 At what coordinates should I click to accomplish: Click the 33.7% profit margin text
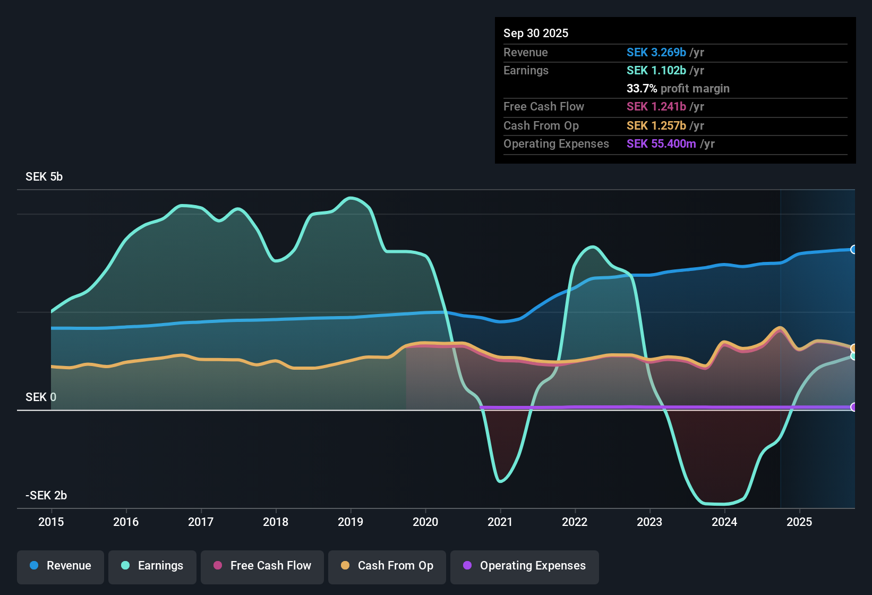[x=678, y=89]
